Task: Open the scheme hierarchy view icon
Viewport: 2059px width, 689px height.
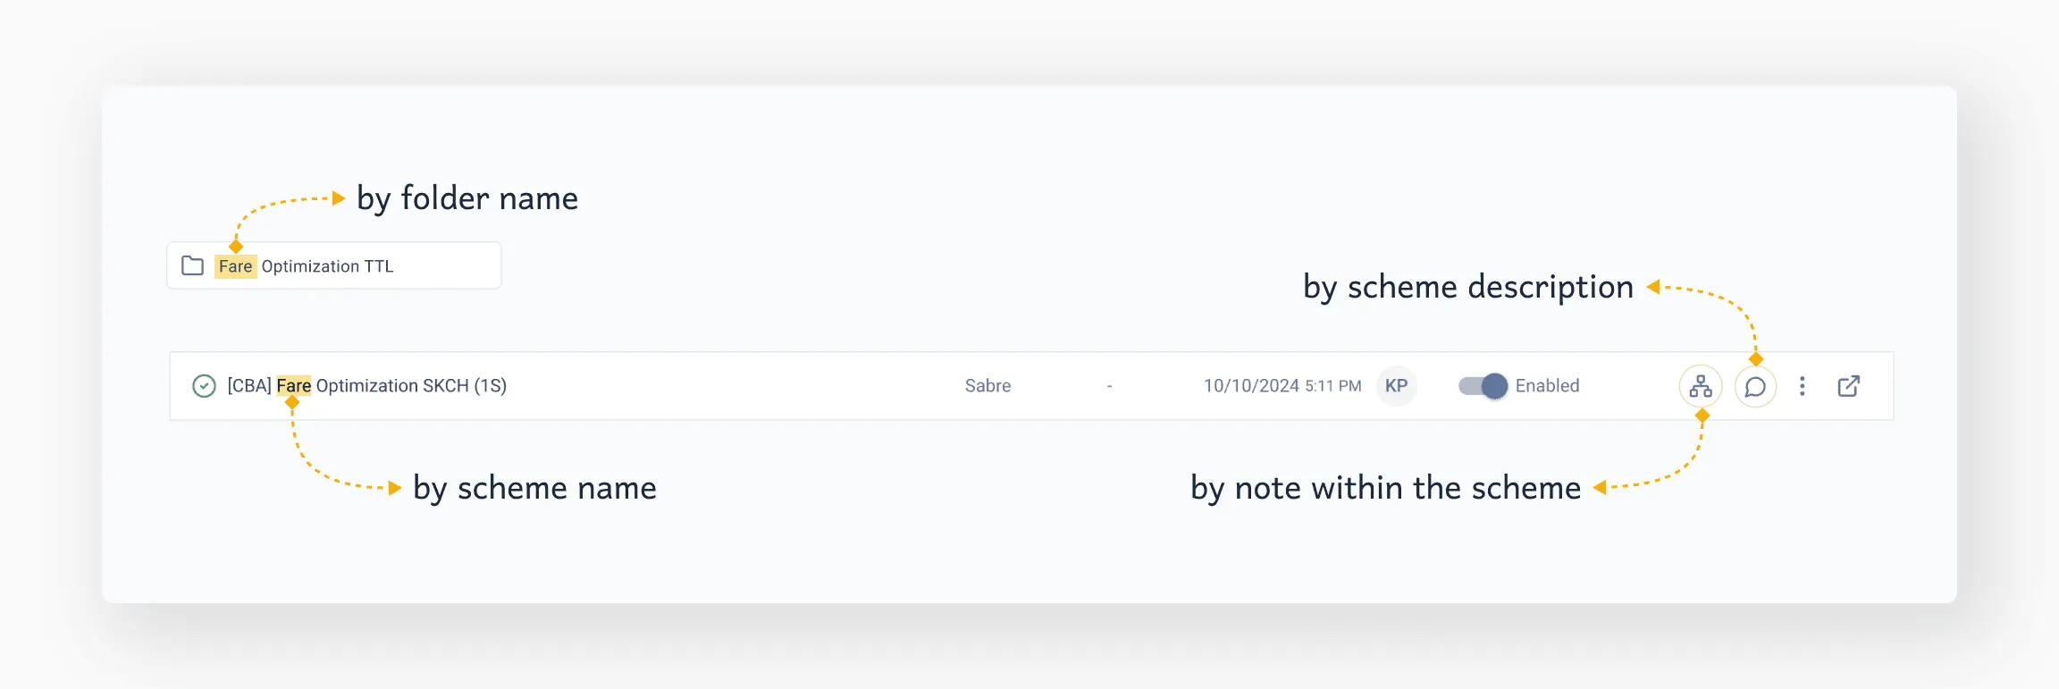Action: [1700, 386]
